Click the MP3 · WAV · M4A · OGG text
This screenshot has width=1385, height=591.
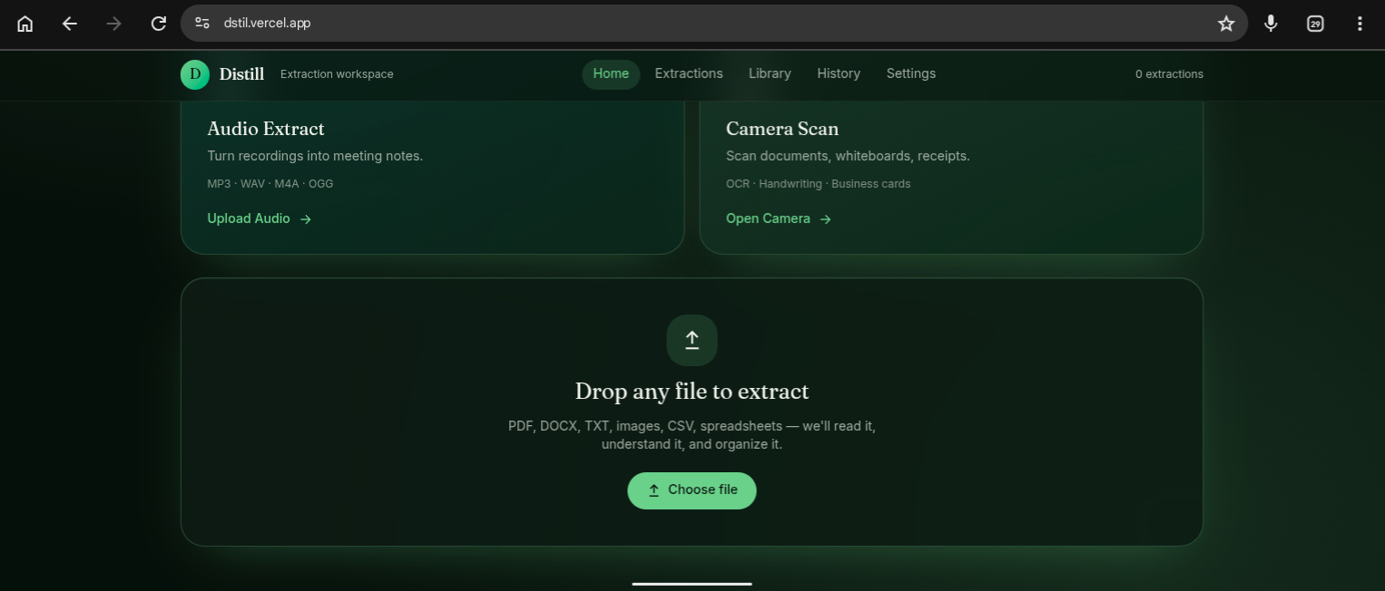click(x=270, y=184)
